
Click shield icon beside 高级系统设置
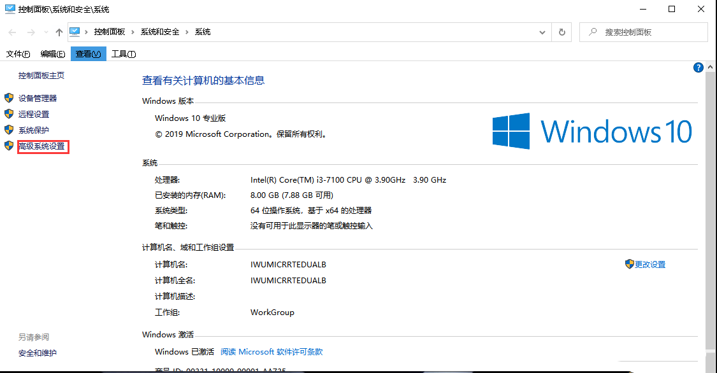[9, 146]
